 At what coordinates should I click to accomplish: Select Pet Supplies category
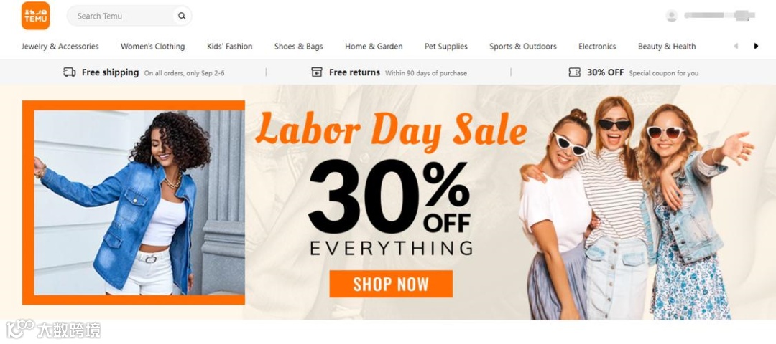pos(446,47)
